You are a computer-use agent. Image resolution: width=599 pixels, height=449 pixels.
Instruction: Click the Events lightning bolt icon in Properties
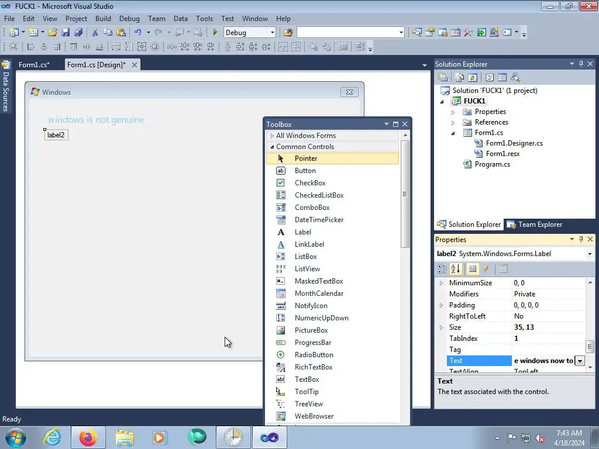[x=486, y=269]
